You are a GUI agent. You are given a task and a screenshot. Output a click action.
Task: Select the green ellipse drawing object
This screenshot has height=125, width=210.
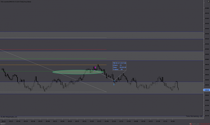78,72
